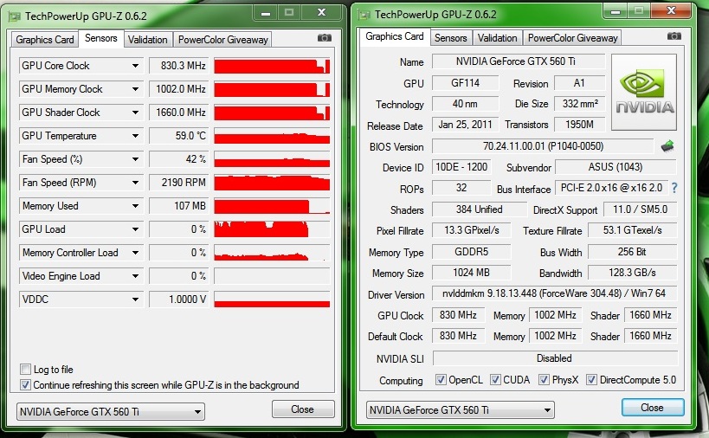
Task: Open GPU Memory Clock sensor dropdown
Action: (x=135, y=89)
